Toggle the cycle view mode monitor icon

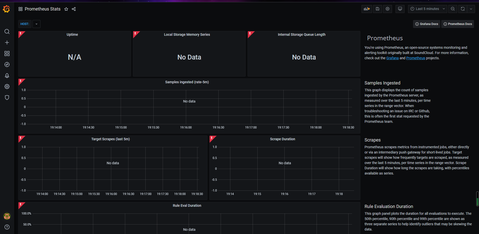(400, 9)
